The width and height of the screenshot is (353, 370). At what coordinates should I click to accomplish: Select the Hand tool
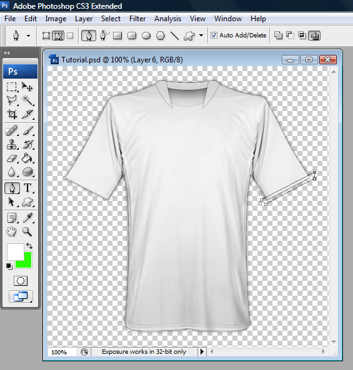tap(11, 232)
